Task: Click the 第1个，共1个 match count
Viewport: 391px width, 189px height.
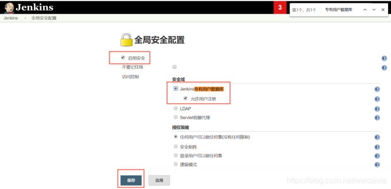Action: tap(304, 10)
